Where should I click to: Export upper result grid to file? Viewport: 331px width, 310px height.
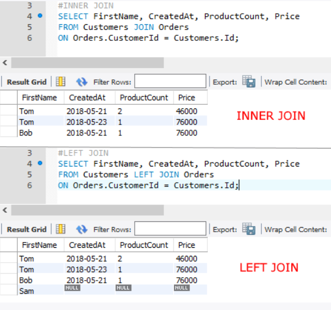click(249, 81)
